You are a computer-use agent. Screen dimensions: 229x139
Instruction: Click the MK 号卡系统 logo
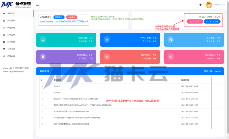(16, 5)
